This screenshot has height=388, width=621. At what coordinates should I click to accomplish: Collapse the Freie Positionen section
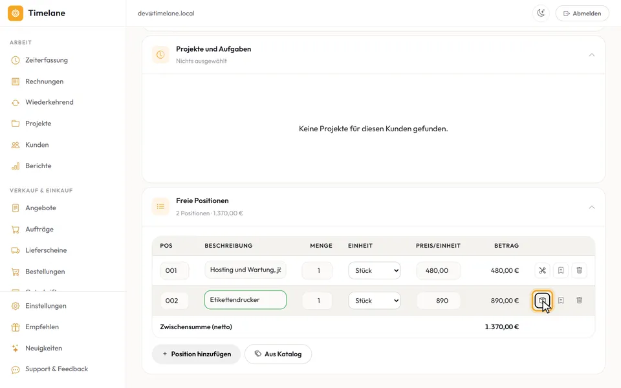click(x=592, y=207)
